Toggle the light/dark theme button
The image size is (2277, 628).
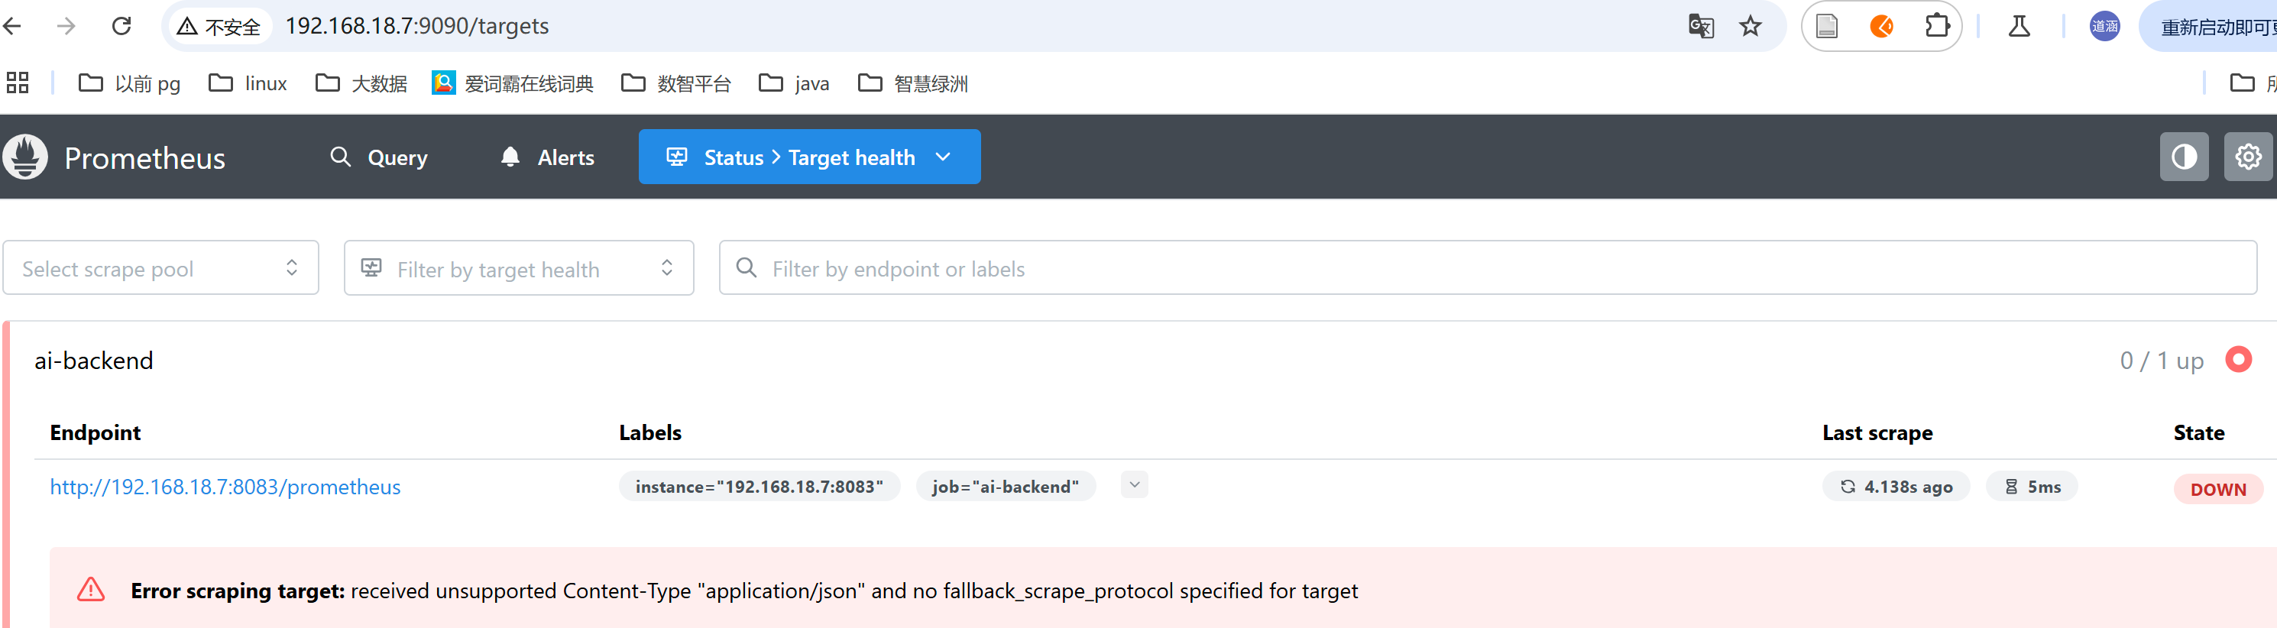pos(2185,157)
